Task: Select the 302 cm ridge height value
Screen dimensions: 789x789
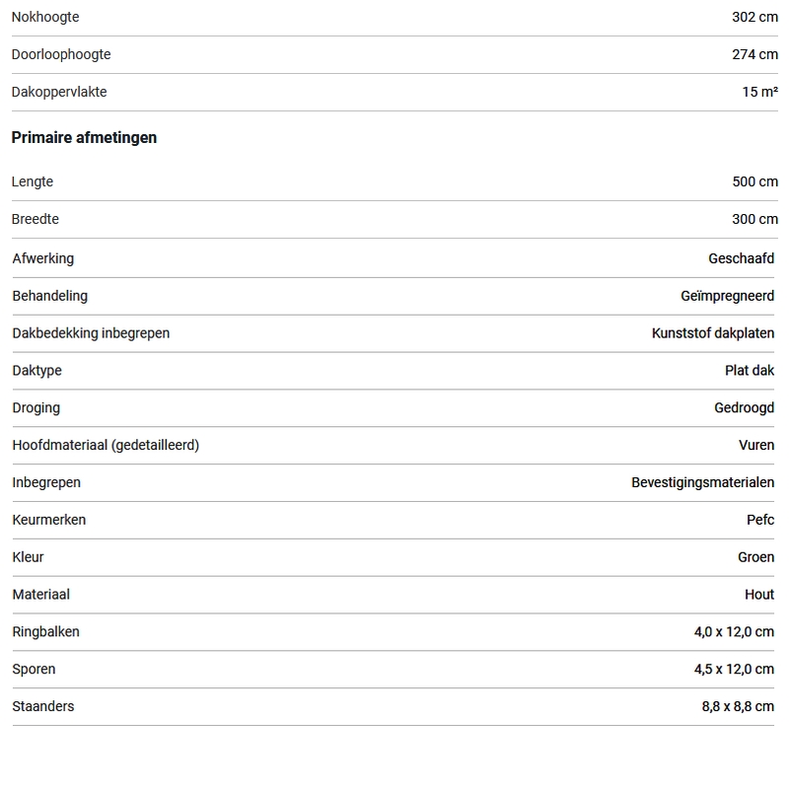Action: coord(754,18)
